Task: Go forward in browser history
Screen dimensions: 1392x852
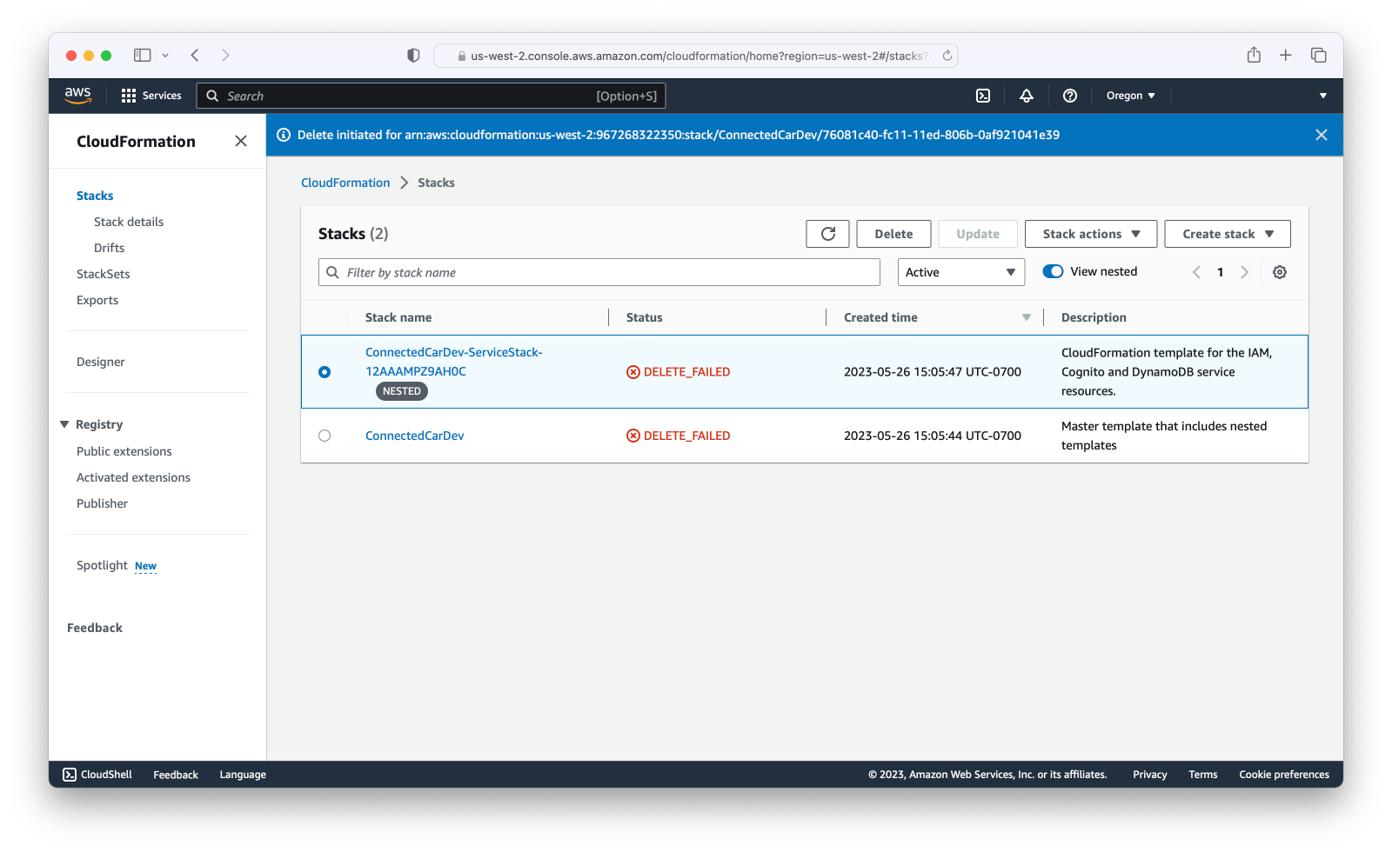Action: pyautogui.click(x=225, y=55)
